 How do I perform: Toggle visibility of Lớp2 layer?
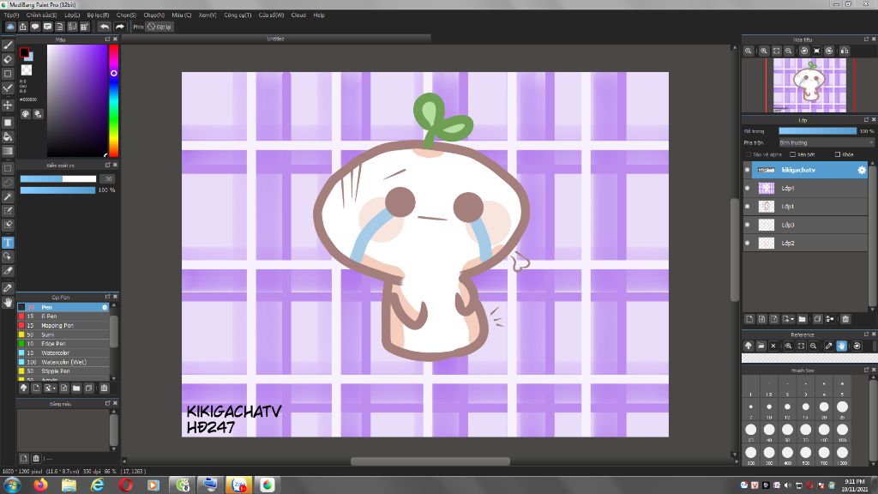(748, 243)
